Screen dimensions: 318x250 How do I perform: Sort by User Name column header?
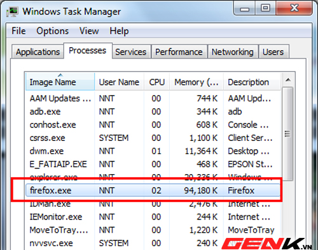120,82
